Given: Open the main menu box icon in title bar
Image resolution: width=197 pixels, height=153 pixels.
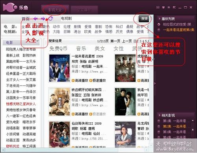Looking at the screenshot, I should [158, 7].
